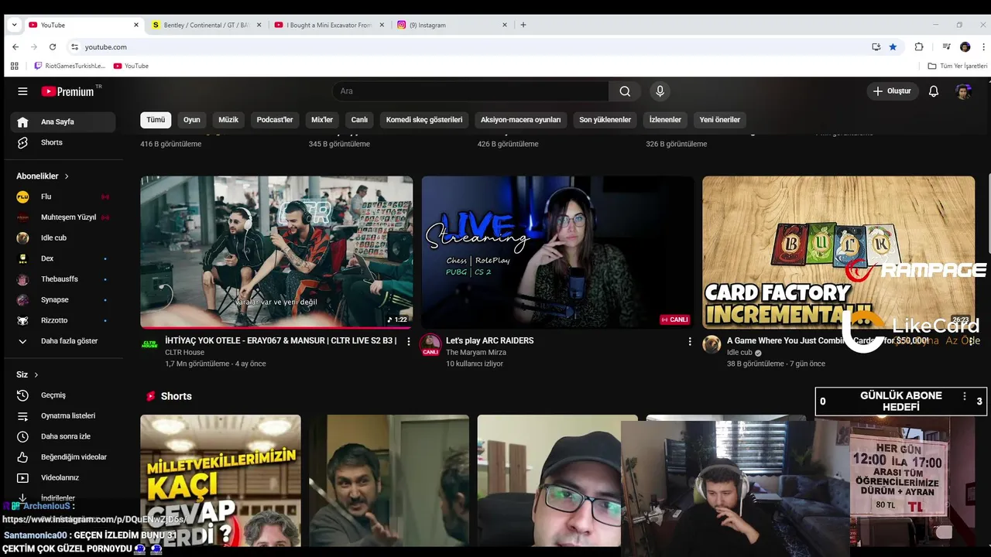Open the browser extensions puzzle icon
Viewport: 991px width, 557px height.
coord(919,46)
